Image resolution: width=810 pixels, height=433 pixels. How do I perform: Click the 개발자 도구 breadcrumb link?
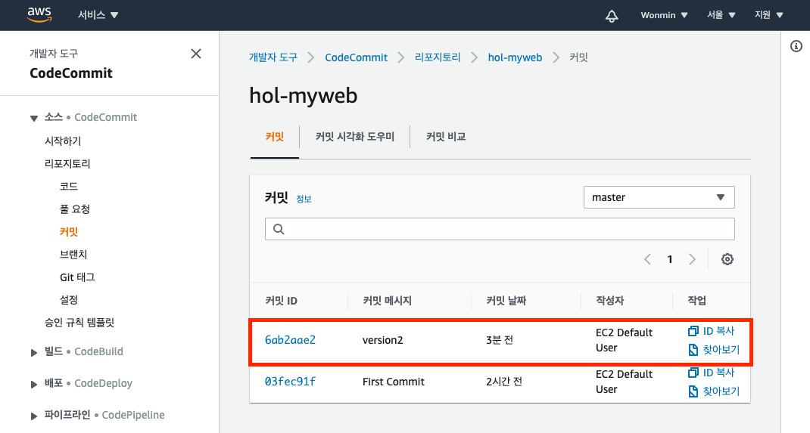tap(273, 57)
